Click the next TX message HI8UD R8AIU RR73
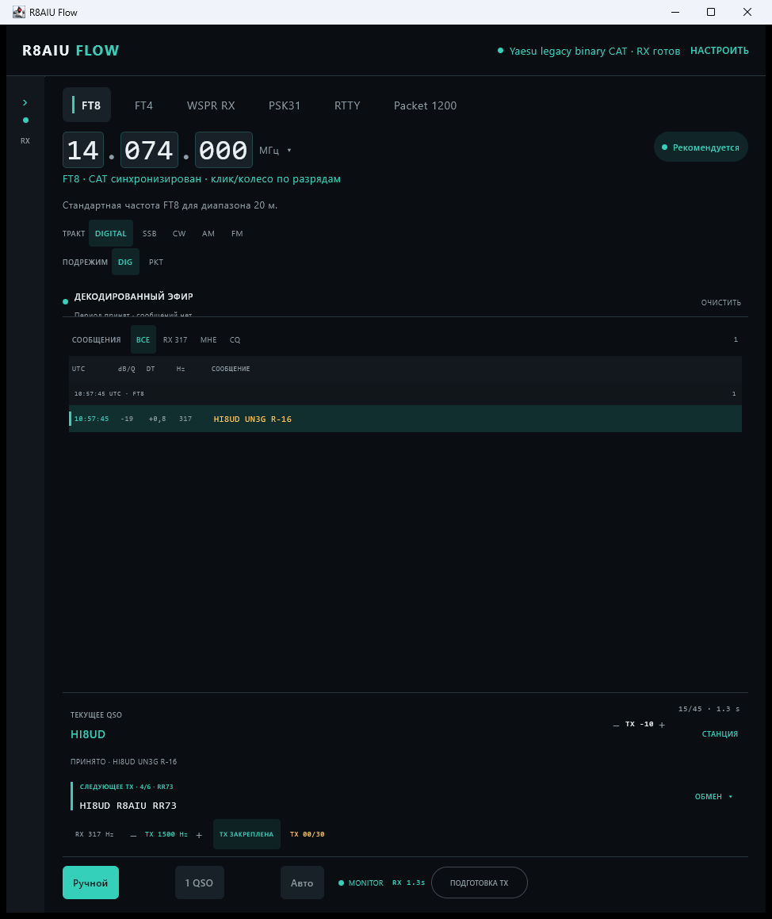Screen dimensions: 772x919 pyautogui.click(x=128, y=806)
